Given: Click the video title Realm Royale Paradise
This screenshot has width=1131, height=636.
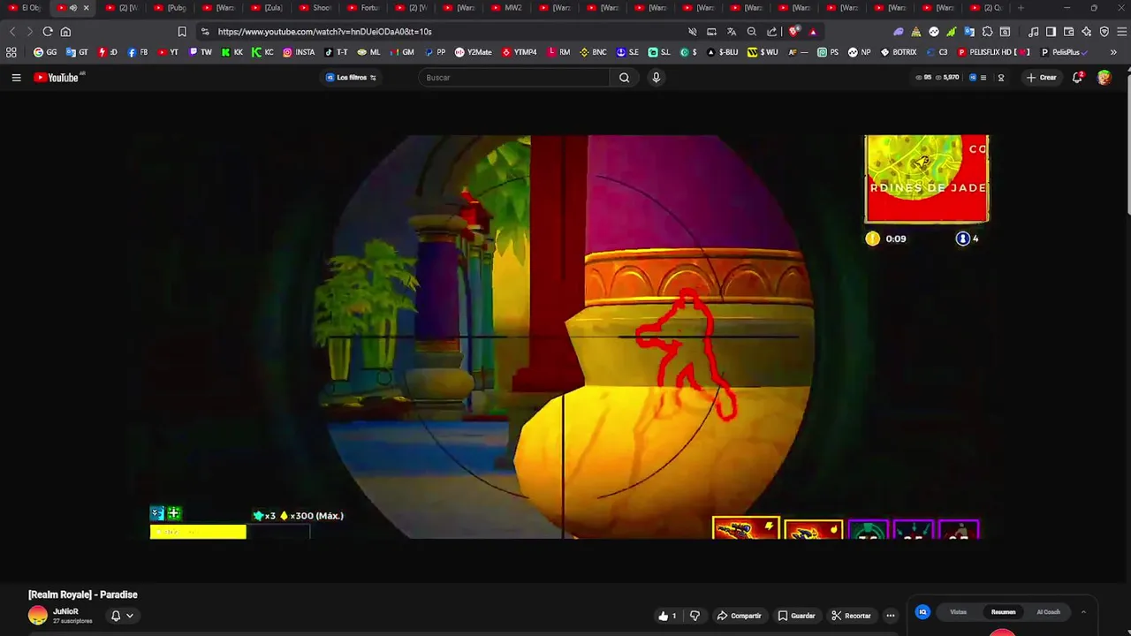Looking at the screenshot, I should pyautogui.click(x=83, y=594).
